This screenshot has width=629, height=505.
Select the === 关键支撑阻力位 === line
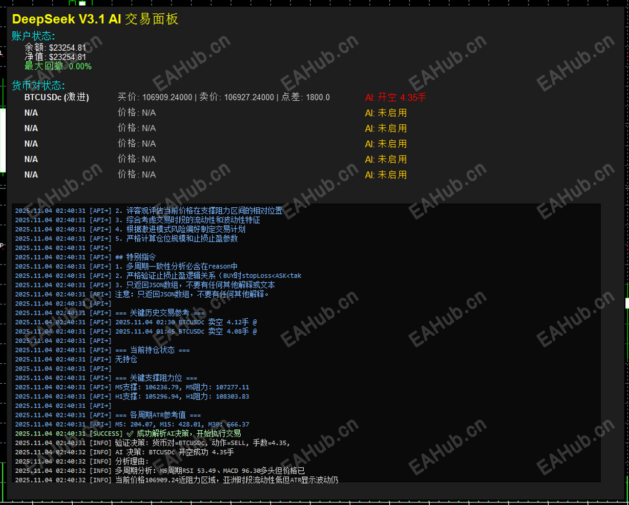pyautogui.click(x=106, y=378)
